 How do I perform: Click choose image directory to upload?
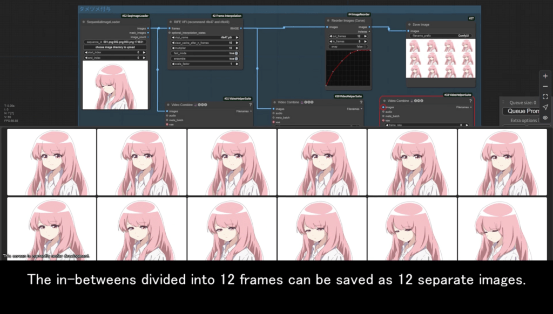tap(115, 47)
